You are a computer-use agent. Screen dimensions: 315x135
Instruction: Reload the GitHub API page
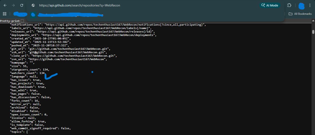click(x=22, y=5)
